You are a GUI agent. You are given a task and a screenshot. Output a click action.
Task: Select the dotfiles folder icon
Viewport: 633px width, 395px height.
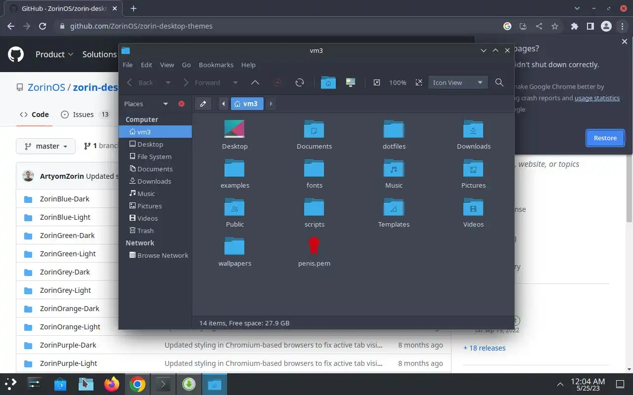click(394, 129)
